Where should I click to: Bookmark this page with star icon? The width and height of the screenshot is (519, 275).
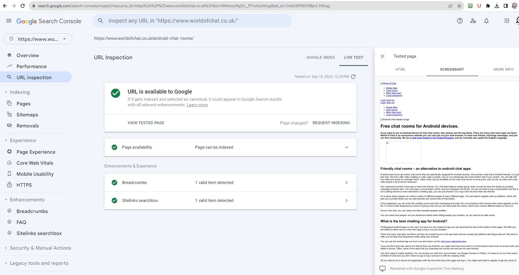459,6
